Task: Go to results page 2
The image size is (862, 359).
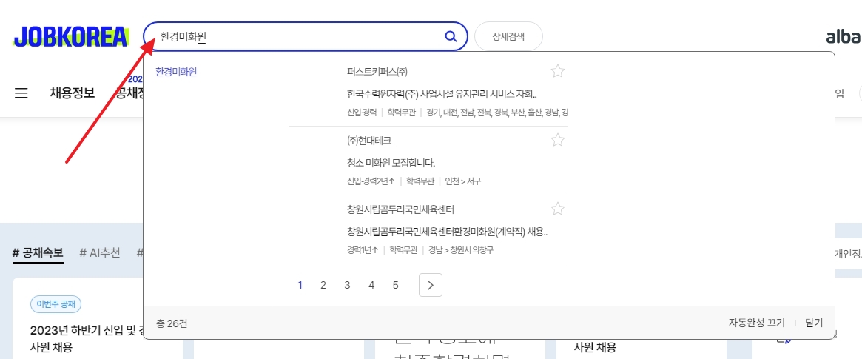Action: pyautogui.click(x=323, y=285)
